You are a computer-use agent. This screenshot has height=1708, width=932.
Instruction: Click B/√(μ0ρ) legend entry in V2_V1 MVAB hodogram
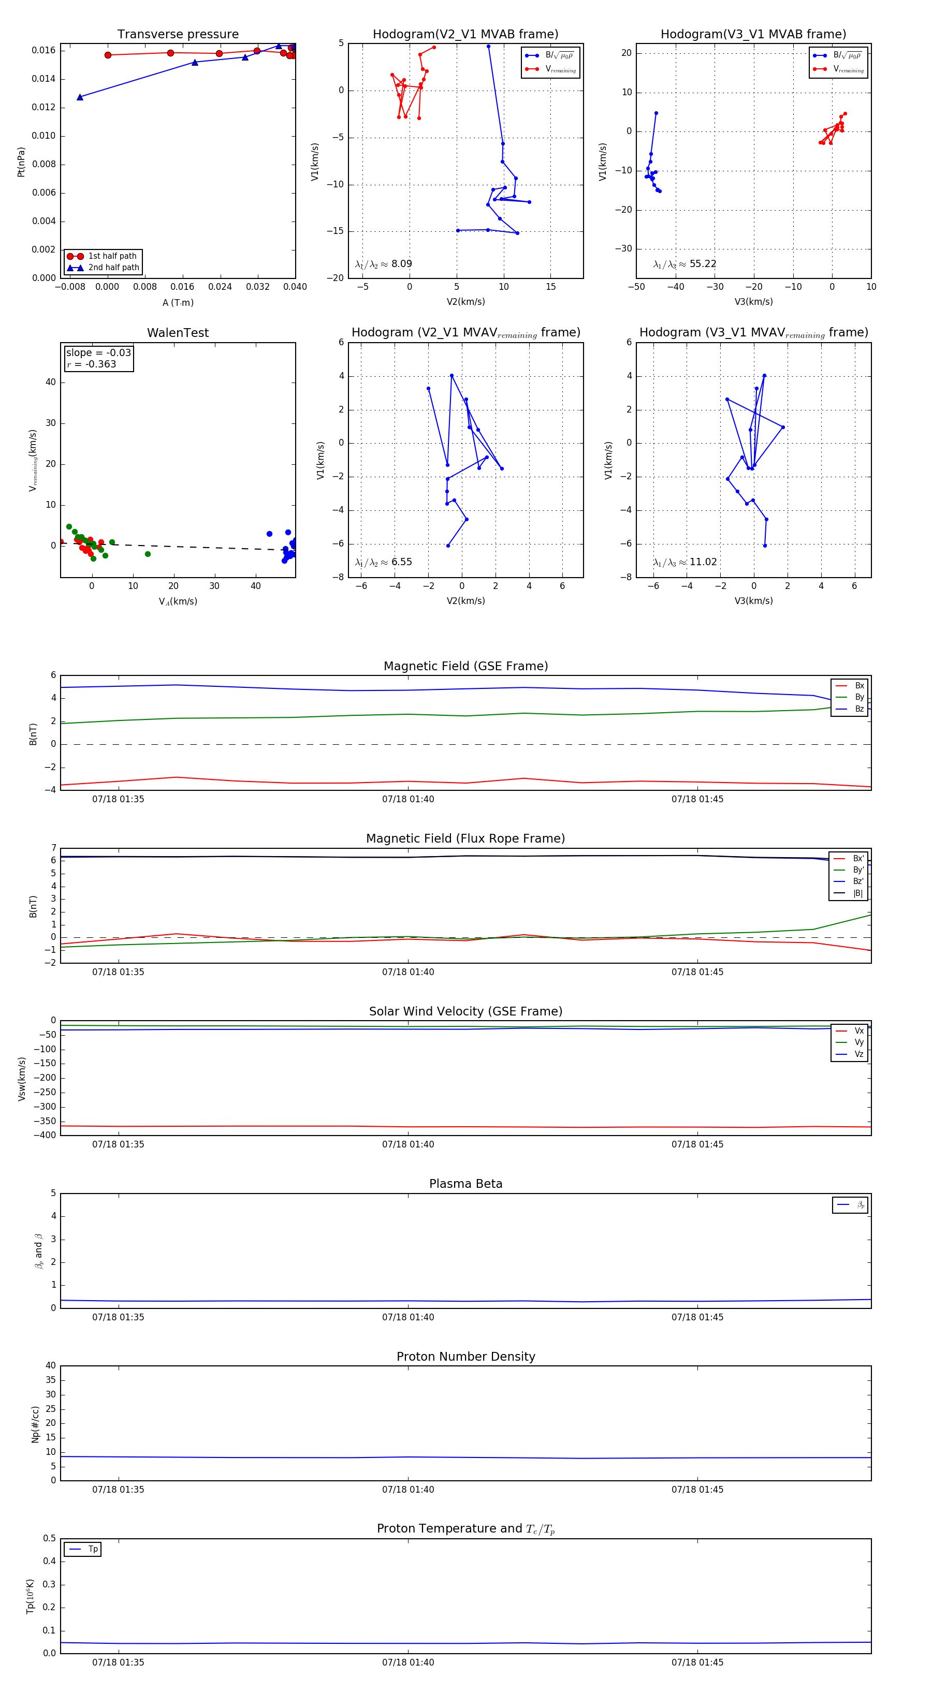550,56
